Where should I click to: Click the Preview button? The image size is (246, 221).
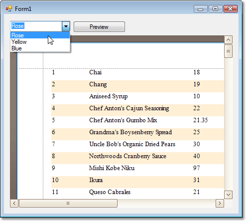99,26
